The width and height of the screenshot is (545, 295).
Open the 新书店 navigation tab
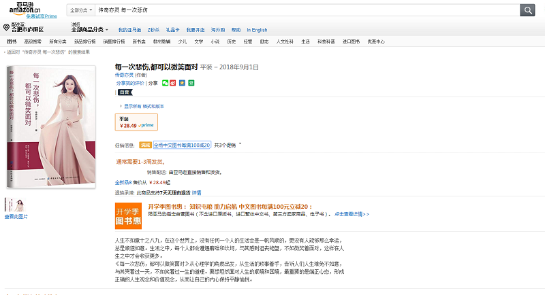pos(138,41)
